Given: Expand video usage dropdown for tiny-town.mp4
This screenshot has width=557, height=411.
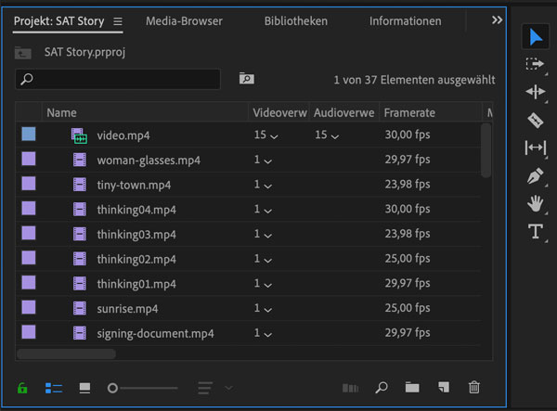Looking at the screenshot, I should point(268,186).
